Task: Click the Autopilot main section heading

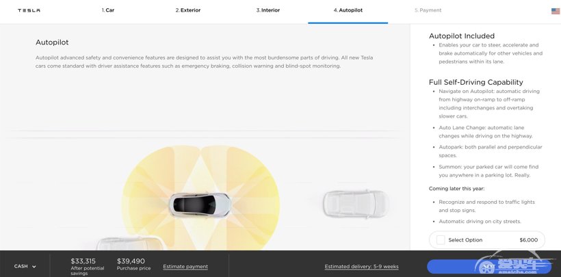Action: [x=52, y=42]
